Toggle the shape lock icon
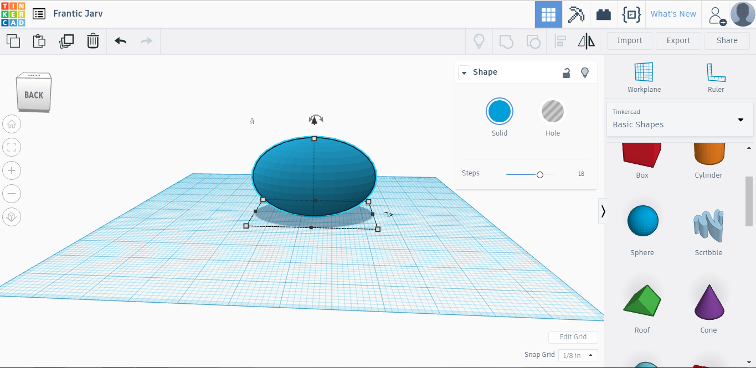The width and height of the screenshot is (756, 368). pos(566,72)
